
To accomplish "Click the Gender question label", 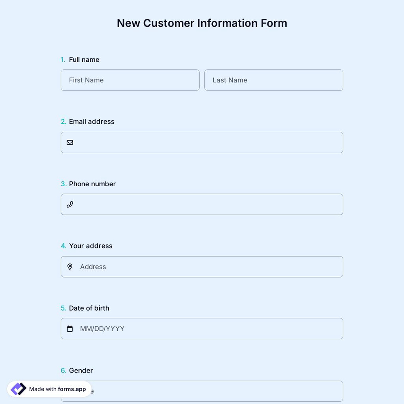I will pos(81,370).
